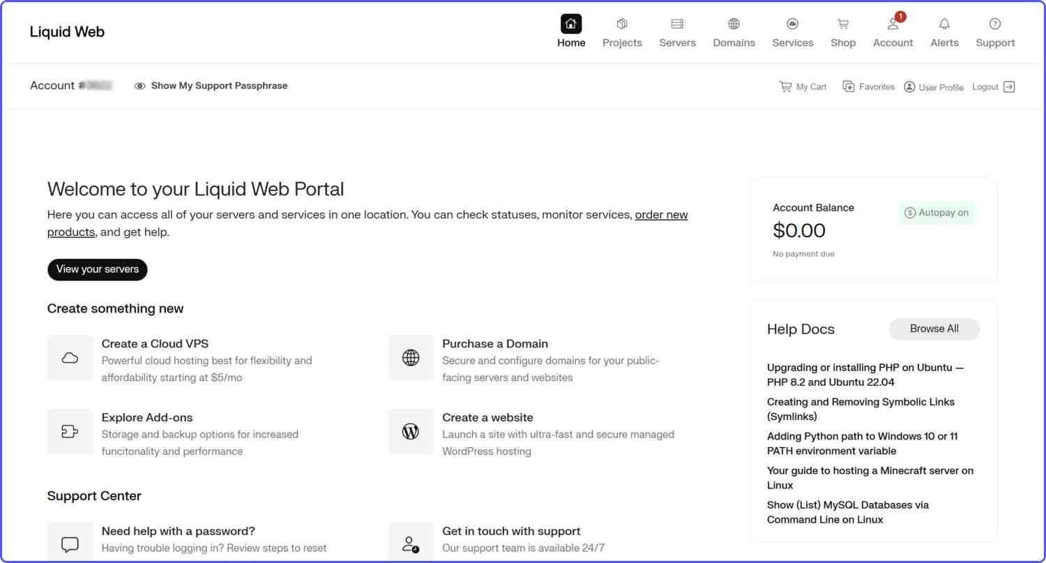Click the Logout arrow icon
1046x563 pixels.
[x=1009, y=87]
